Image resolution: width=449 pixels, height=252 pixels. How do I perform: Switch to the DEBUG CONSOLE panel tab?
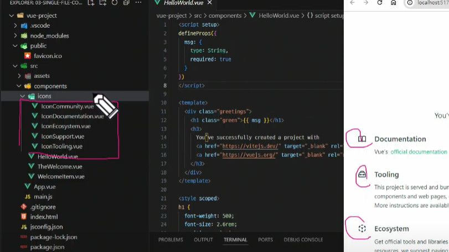tap(303, 240)
